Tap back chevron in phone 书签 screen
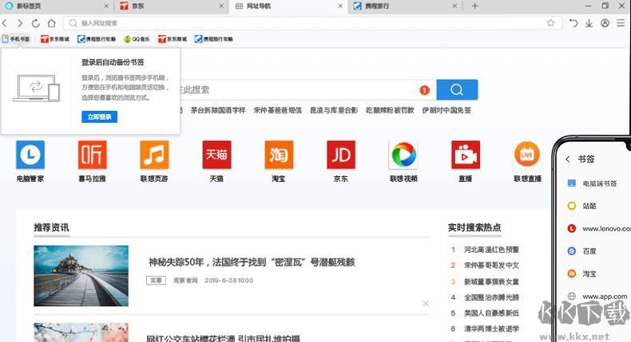Viewport: 631px width, 342px height. point(568,159)
